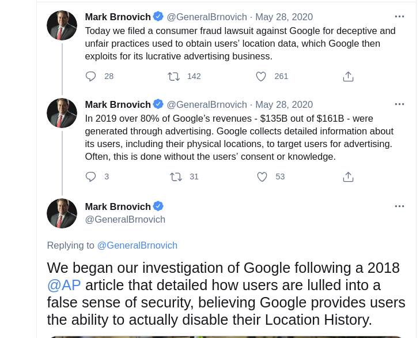This screenshot has width=420, height=338.
Task: Open more options on first tweet
Action: 399,17
